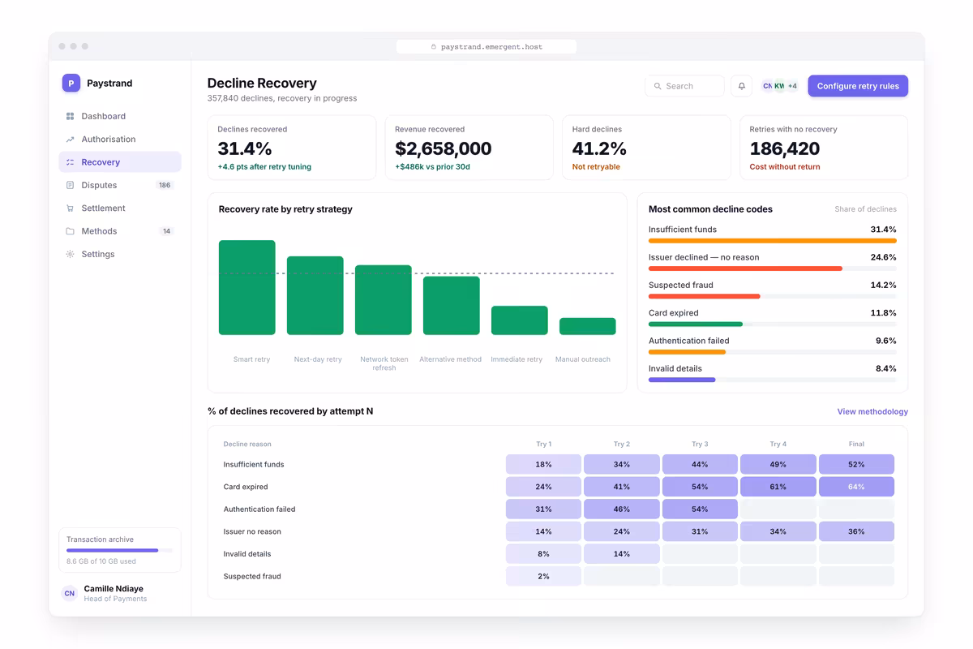973x649 pixels.
Task: Click the Methods folder icon
Action: coord(71,231)
